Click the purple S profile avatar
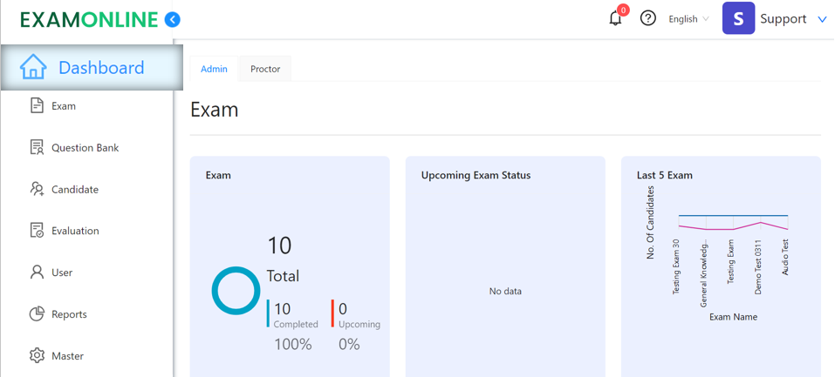 [x=738, y=18]
